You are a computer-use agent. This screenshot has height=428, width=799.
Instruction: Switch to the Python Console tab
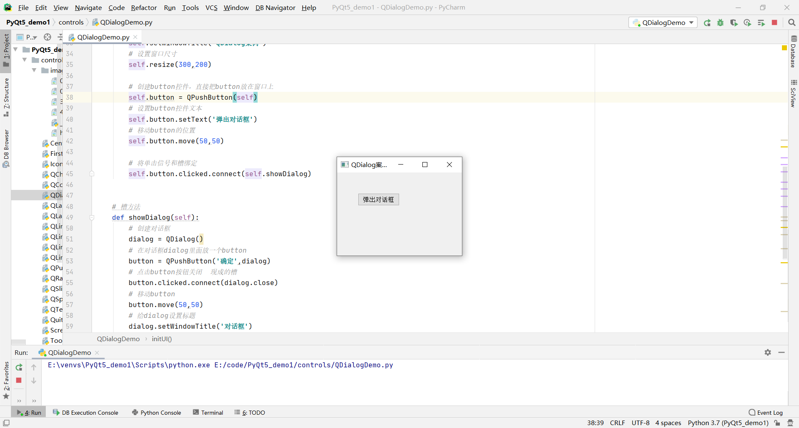[156, 413]
